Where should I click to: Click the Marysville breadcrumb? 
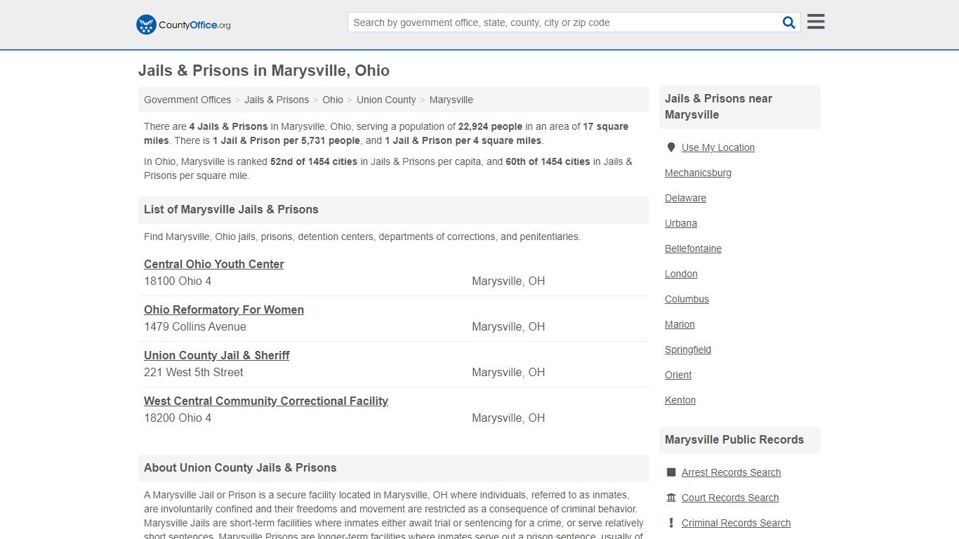[451, 100]
